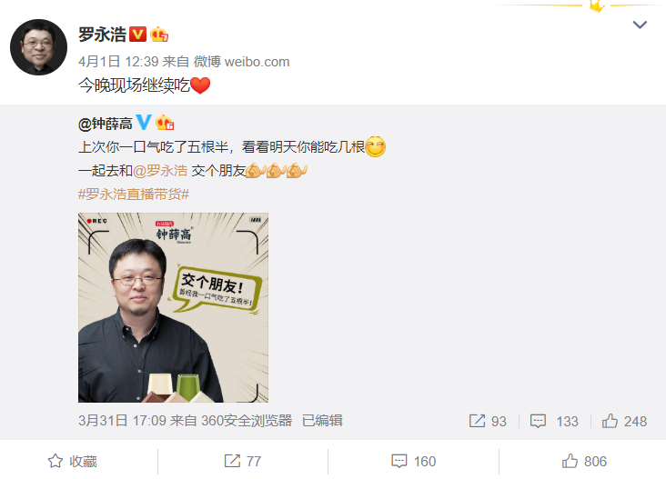Click the orange verified V badge
Image resolution: width=666 pixels, height=479 pixels.
point(137,35)
